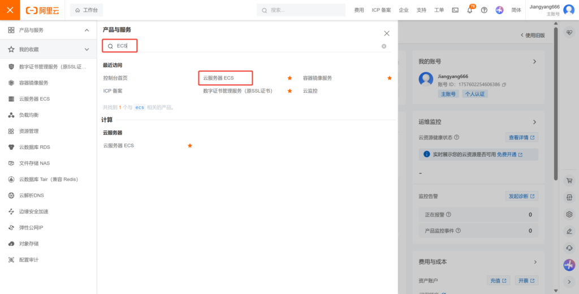Click the 查看详情 button

coord(521,137)
